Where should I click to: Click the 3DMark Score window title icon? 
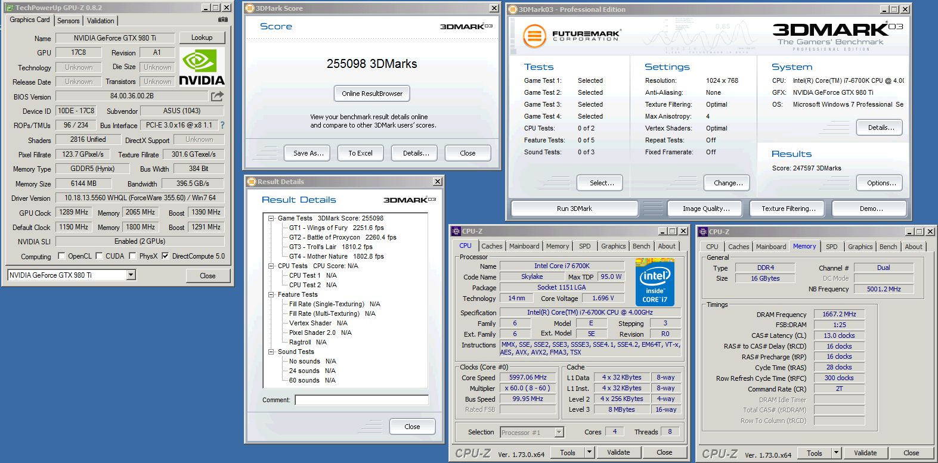pyautogui.click(x=250, y=8)
